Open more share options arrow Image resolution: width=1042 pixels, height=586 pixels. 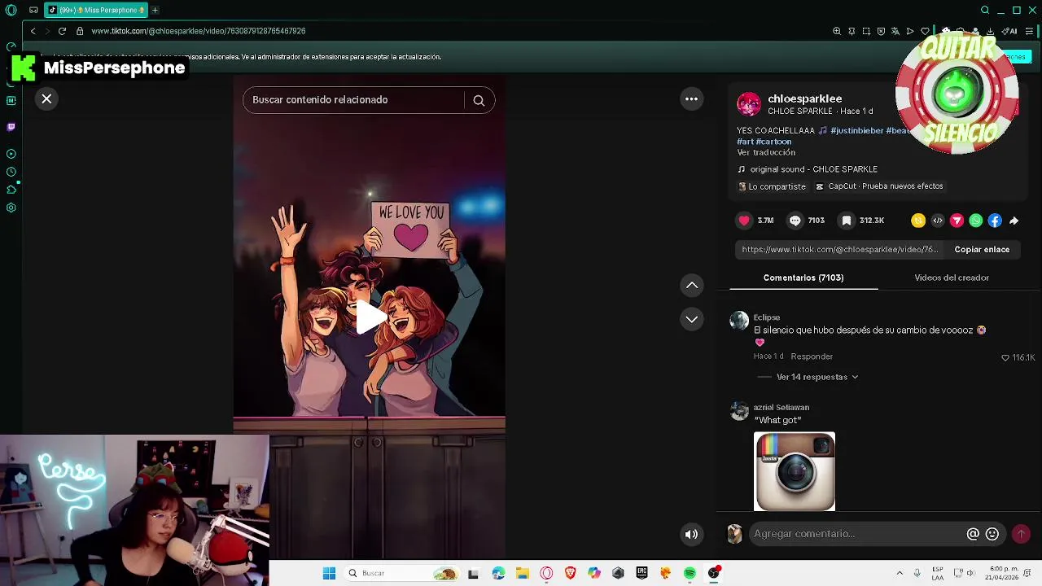[1014, 221]
